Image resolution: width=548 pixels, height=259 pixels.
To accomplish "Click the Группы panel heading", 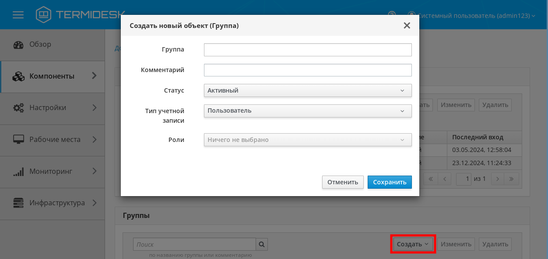I will coord(136,216).
